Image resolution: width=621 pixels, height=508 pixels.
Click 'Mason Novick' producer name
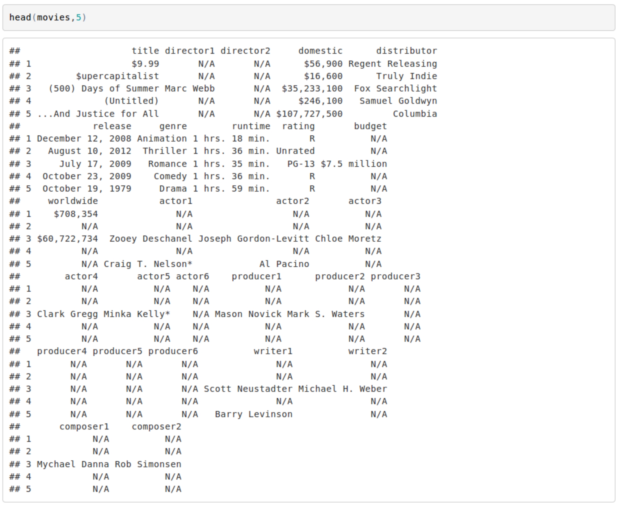click(x=248, y=314)
